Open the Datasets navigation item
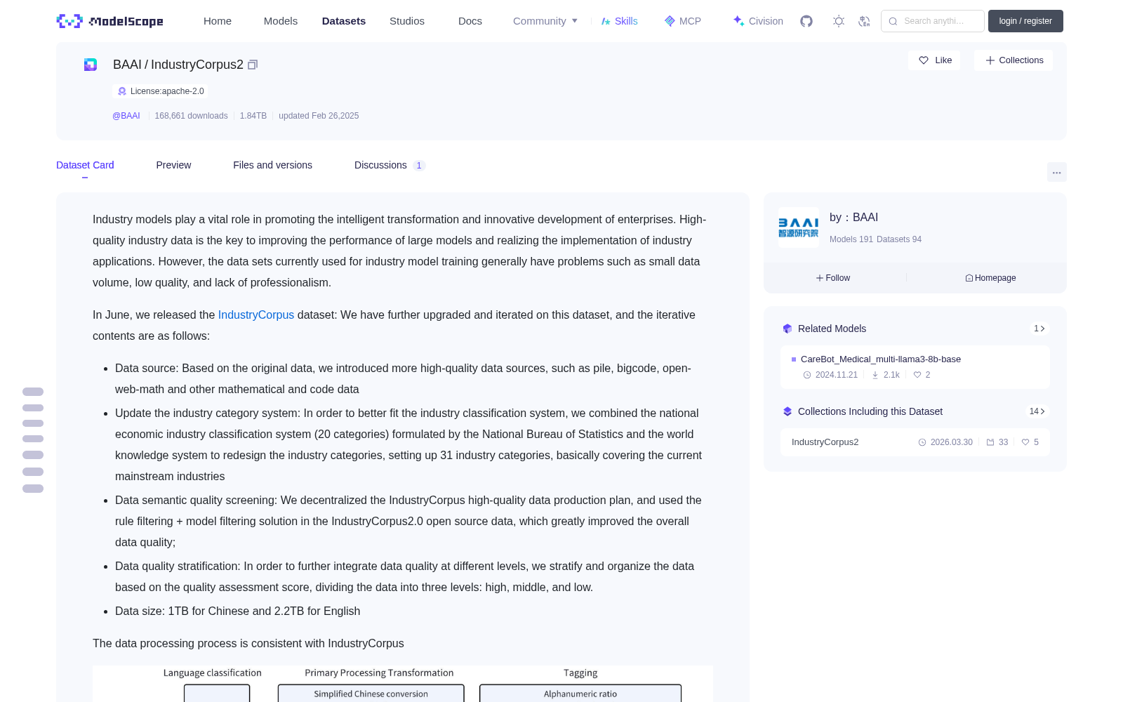Viewport: 1123px width, 702px height. (344, 21)
